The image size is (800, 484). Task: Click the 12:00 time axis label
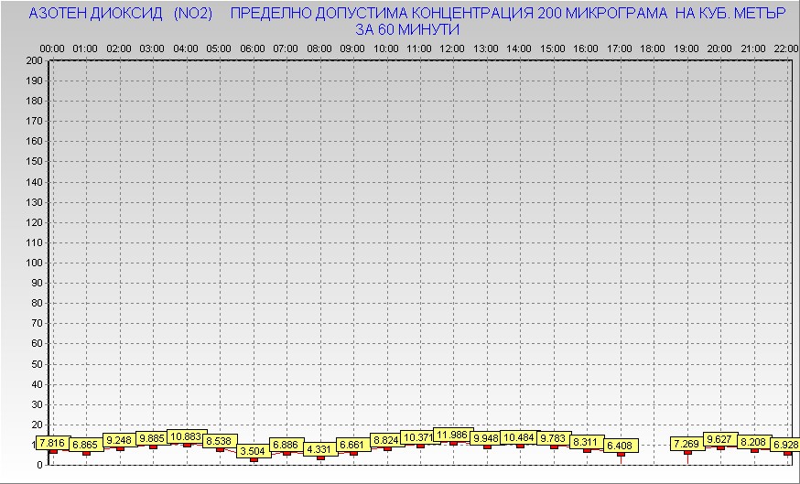(452, 48)
